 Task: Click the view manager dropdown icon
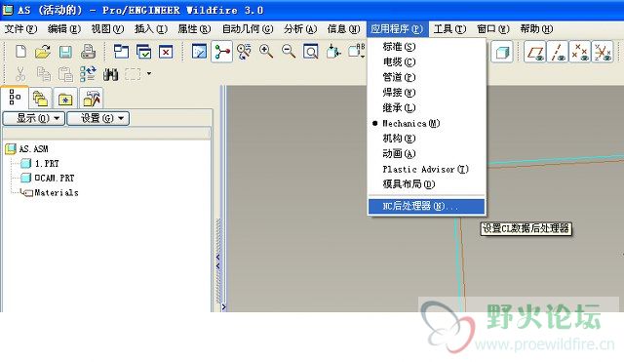(x=355, y=52)
